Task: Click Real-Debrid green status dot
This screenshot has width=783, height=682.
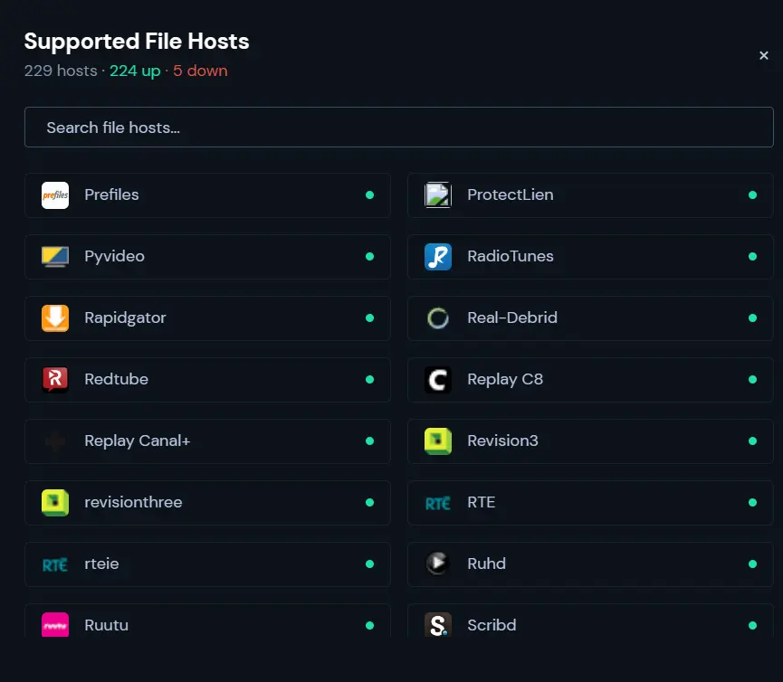Action: click(x=752, y=317)
